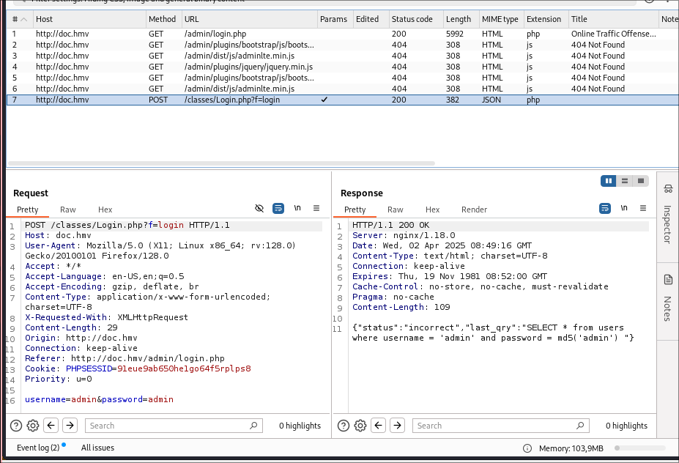The width and height of the screenshot is (679, 463).
Task: Open Request search settings gear icon
Action: tap(33, 426)
